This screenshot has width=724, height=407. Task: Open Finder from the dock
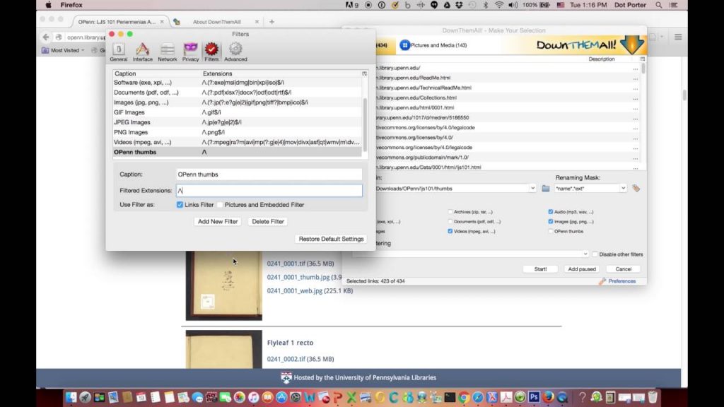[71, 397]
